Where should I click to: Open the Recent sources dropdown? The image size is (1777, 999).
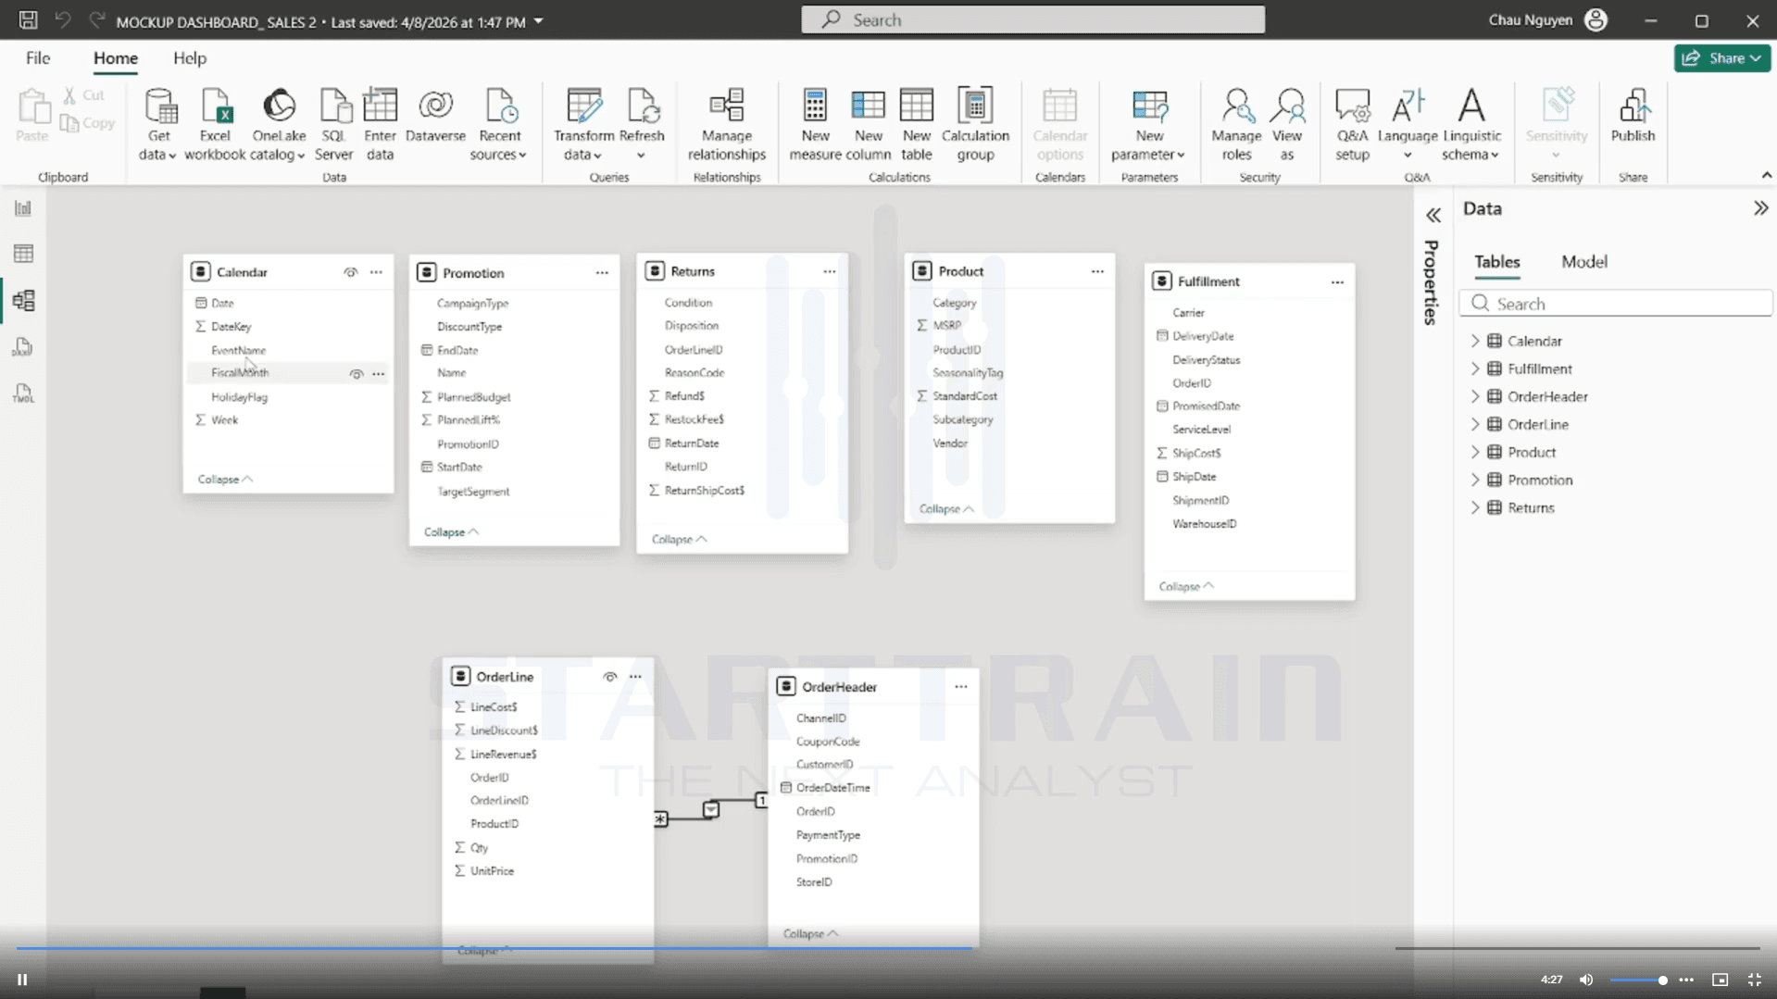click(499, 125)
